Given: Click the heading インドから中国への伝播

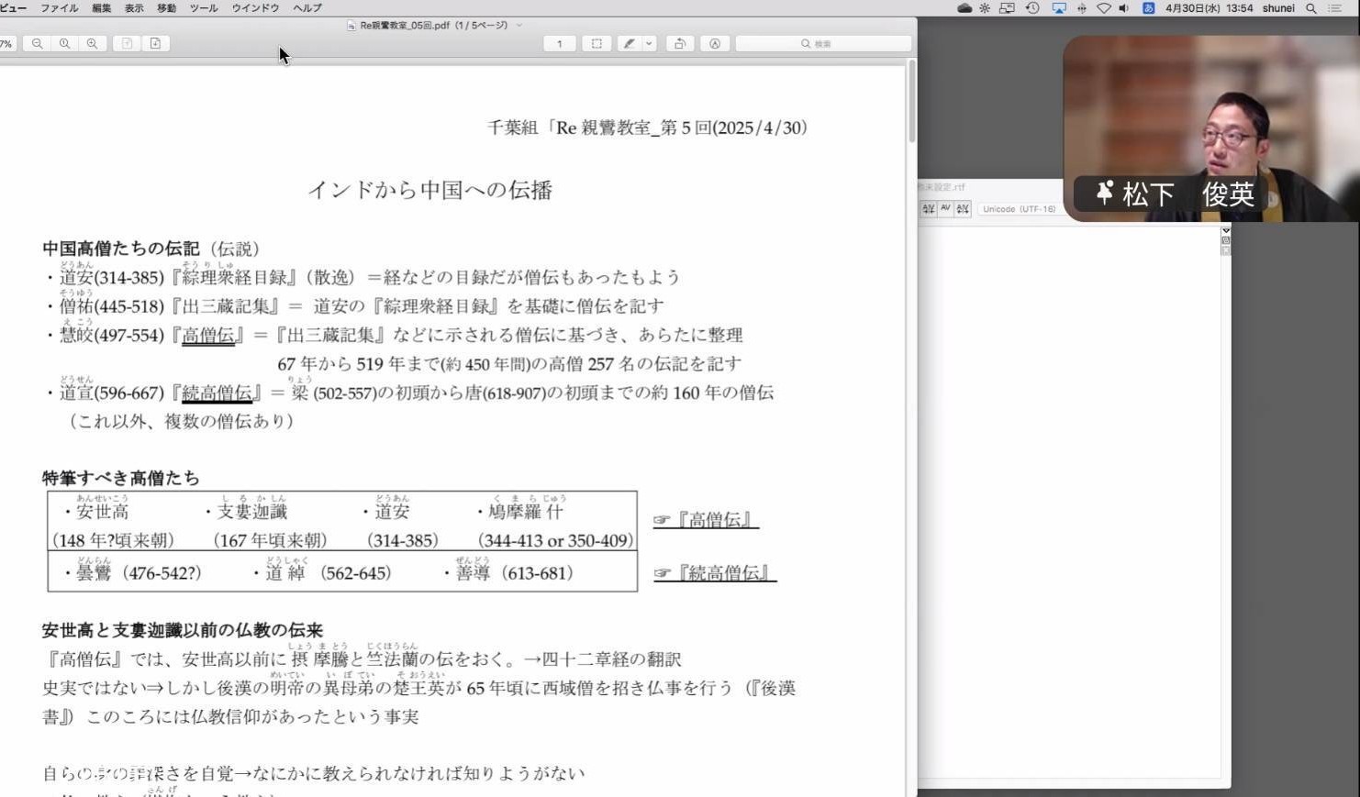Looking at the screenshot, I should pyautogui.click(x=429, y=190).
